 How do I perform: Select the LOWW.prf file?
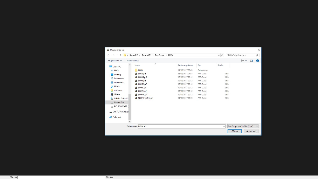point(142,94)
